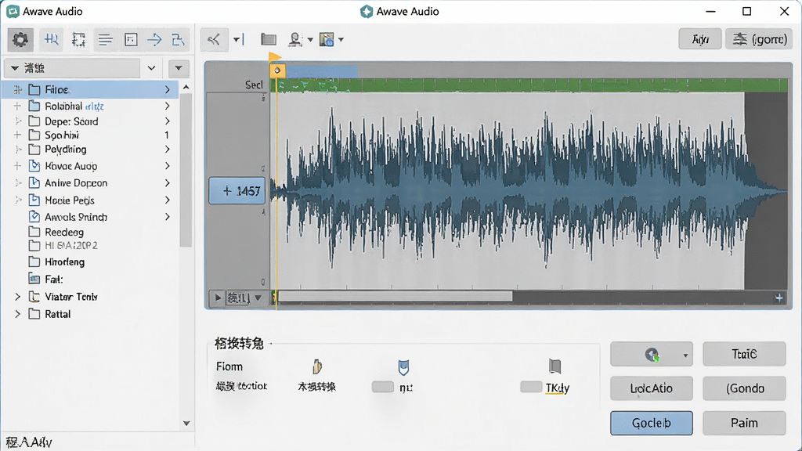Click the orange playhead marker flag
Image resolution: width=802 pixels, height=451 pixels.
click(275, 56)
